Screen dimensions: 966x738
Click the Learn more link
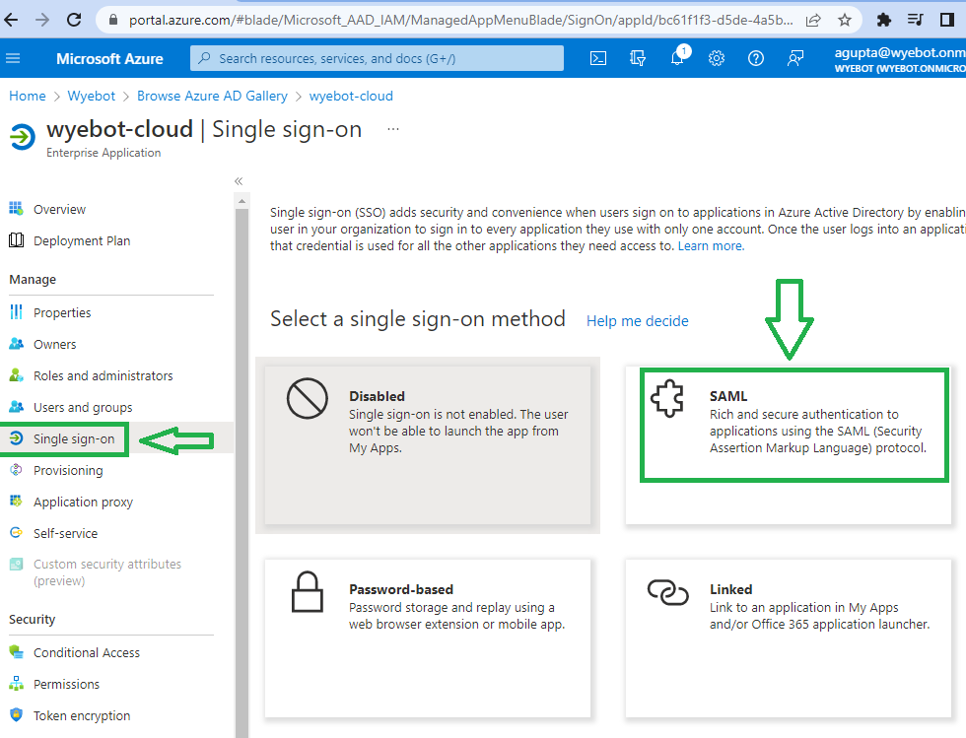point(711,245)
